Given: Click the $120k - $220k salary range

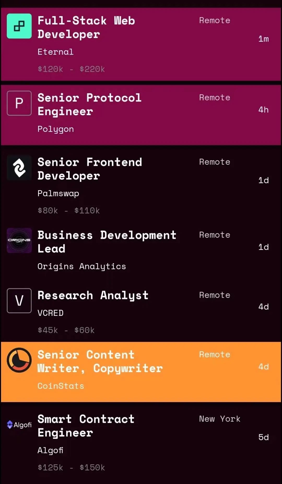Looking at the screenshot, I should pos(71,69).
